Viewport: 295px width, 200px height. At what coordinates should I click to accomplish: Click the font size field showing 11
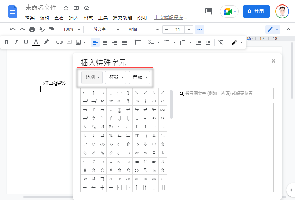(178, 30)
